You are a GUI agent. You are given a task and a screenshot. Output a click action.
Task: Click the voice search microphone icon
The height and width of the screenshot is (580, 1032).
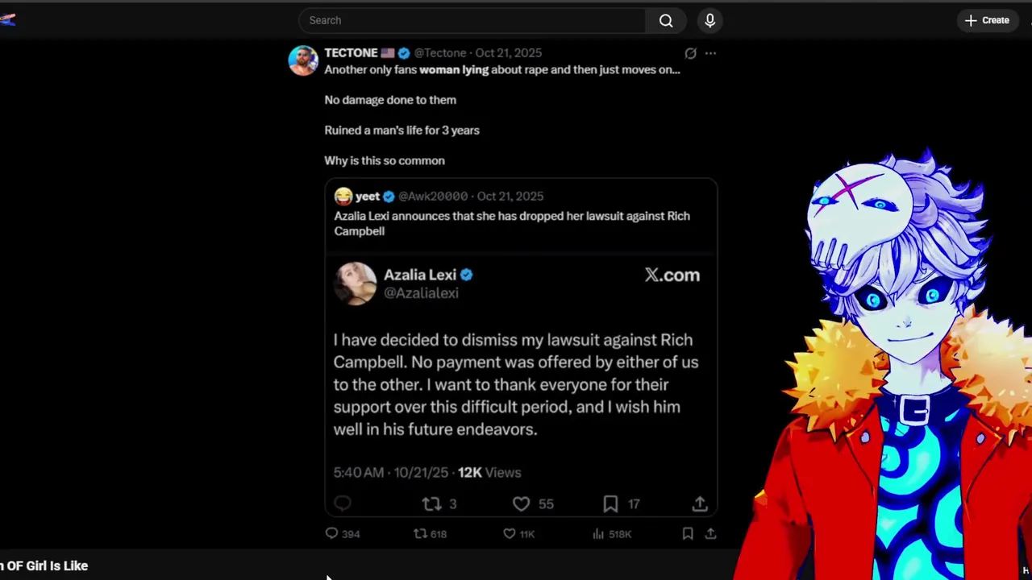(x=709, y=20)
